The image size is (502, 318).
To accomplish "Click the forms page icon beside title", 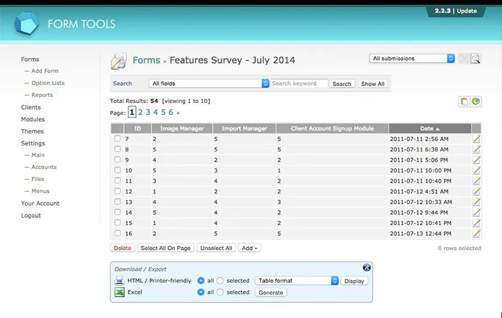I will coord(119,61).
